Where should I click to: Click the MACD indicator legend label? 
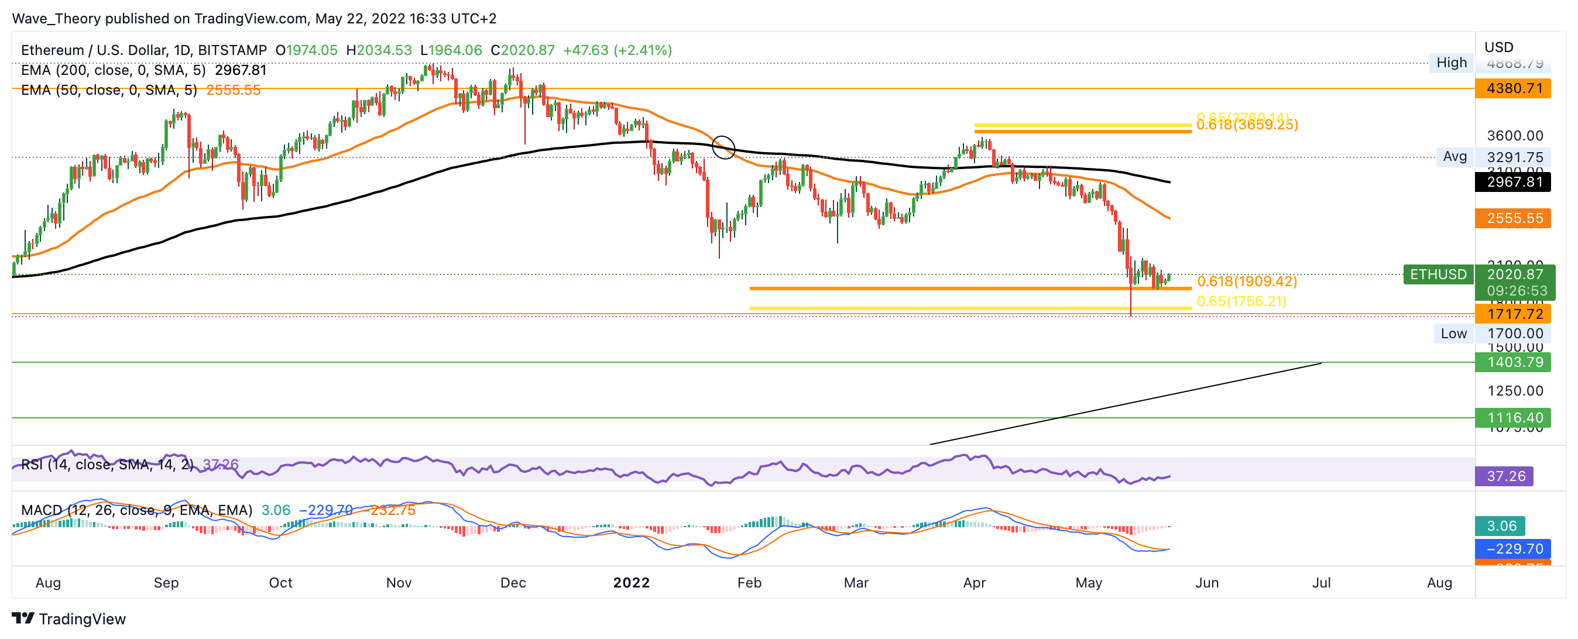coord(136,510)
